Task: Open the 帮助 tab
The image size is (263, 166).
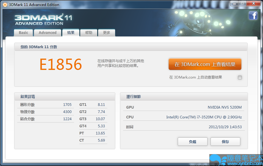Action: [89, 33]
